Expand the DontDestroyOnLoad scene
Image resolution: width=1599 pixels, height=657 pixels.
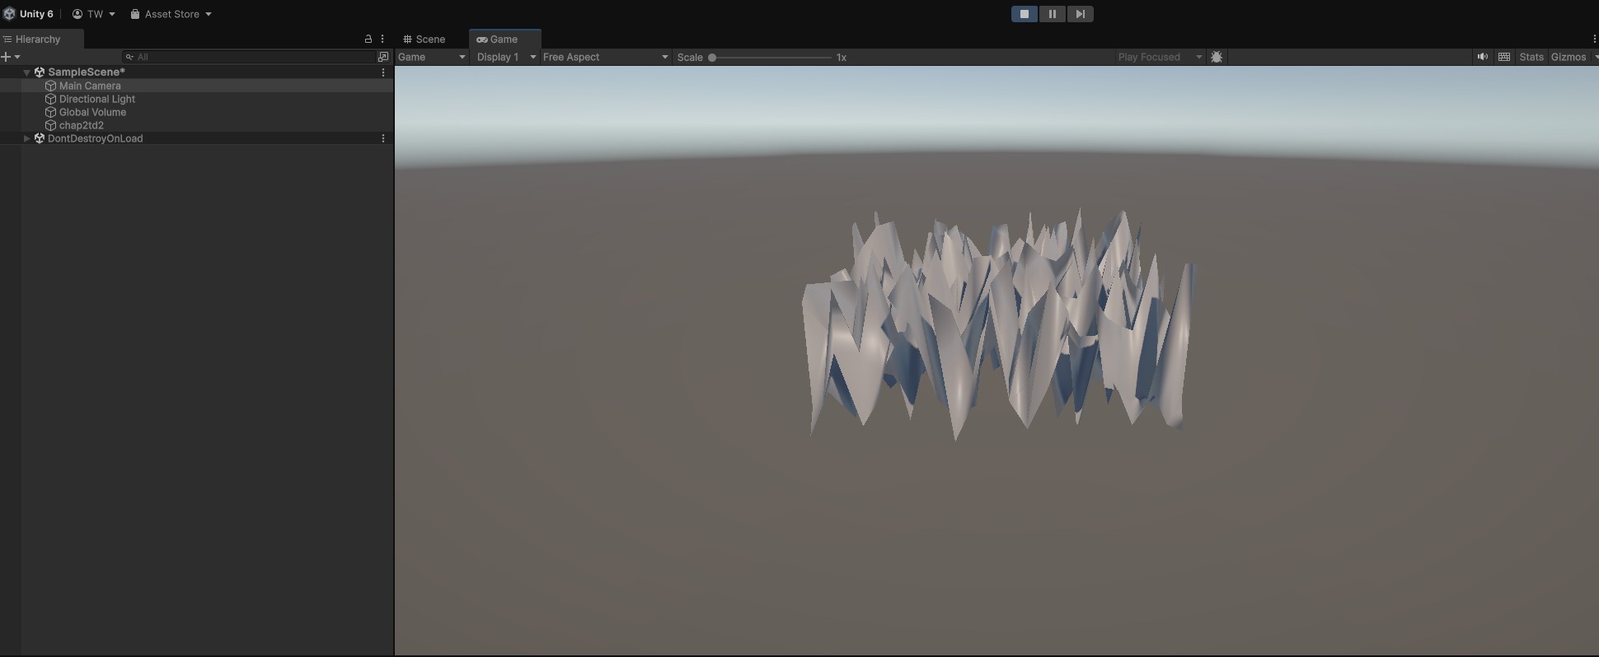click(27, 138)
